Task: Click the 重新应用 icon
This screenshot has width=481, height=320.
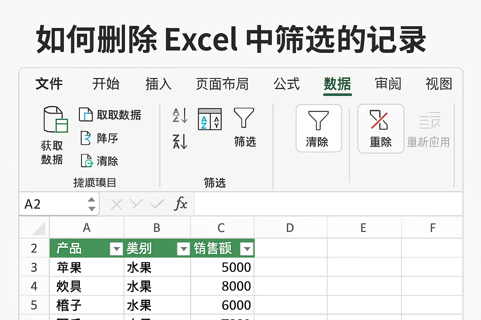Action: point(430,120)
